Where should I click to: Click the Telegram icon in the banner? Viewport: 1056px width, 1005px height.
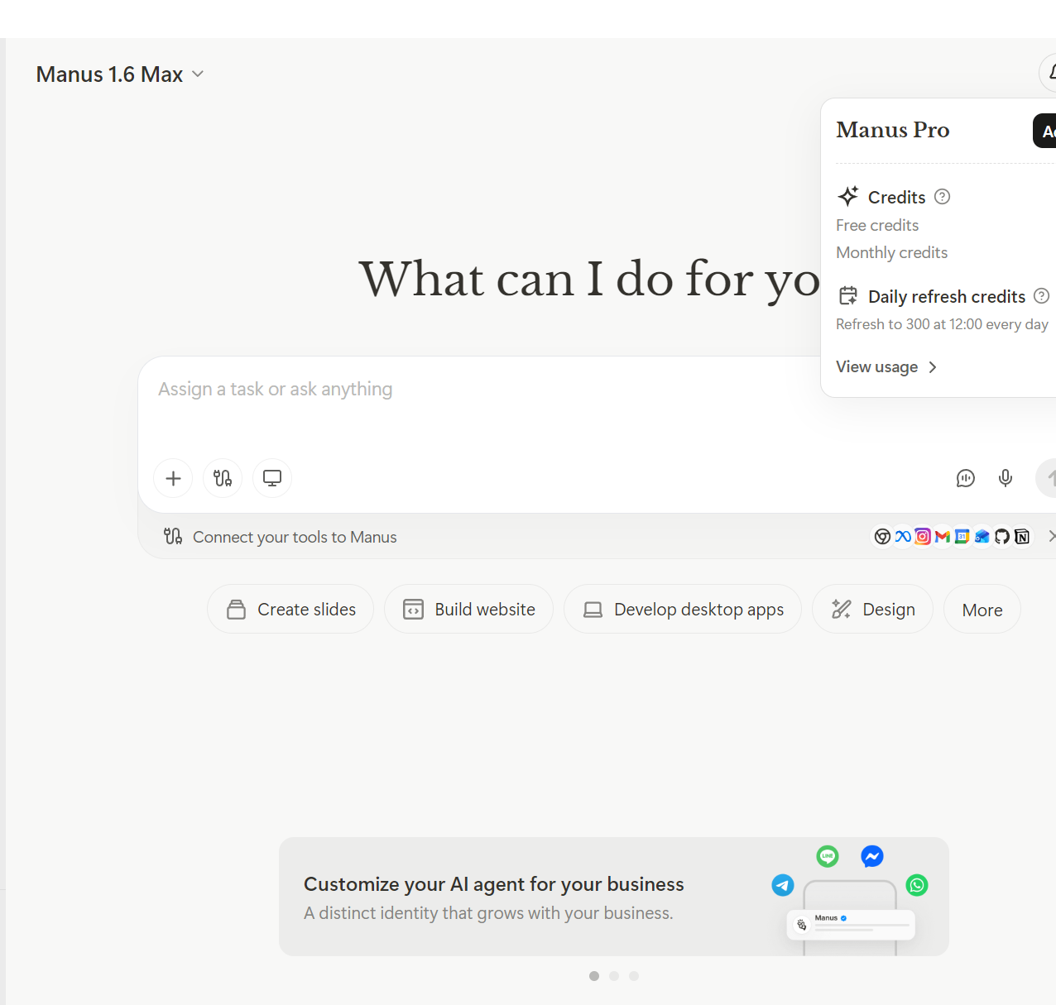coord(783,885)
